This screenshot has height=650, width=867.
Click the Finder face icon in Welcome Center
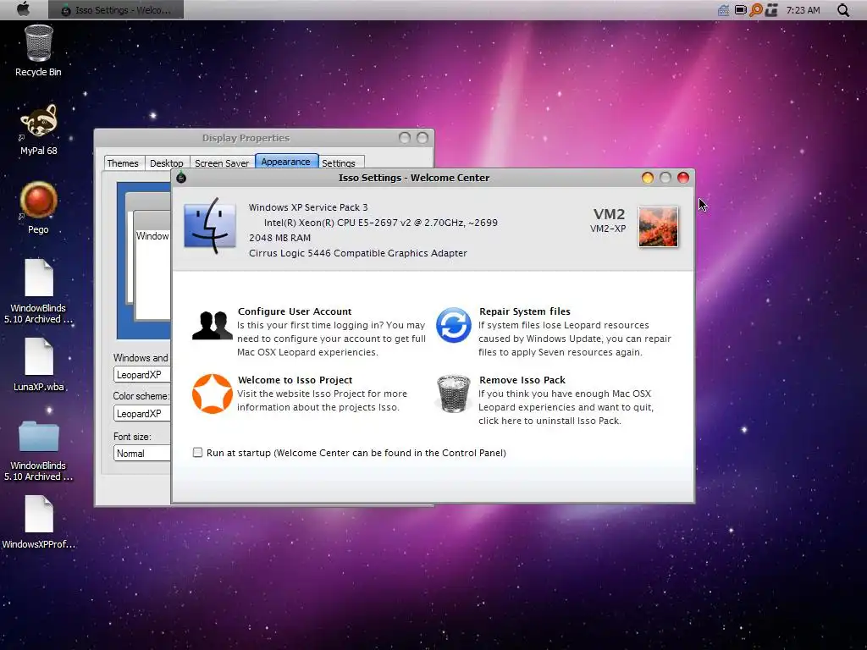[x=210, y=226]
